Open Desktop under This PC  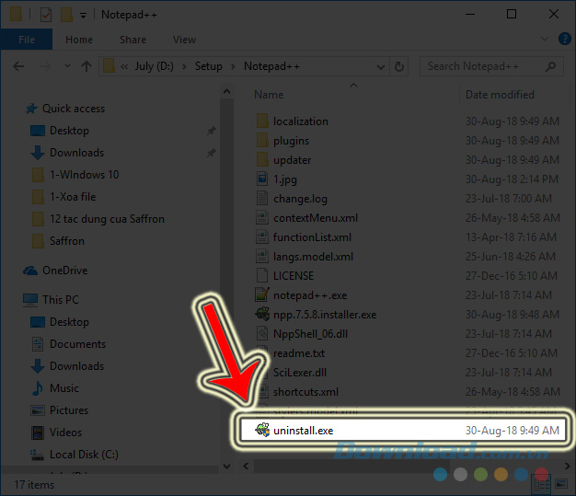[x=60, y=322]
